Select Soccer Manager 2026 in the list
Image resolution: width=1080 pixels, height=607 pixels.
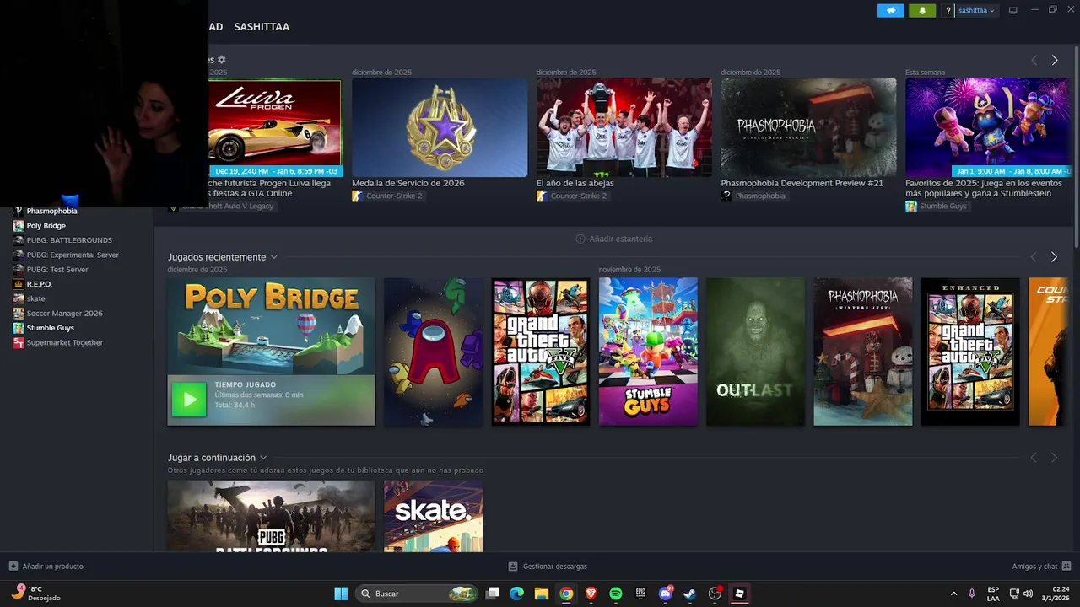click(x=64, y=314)
